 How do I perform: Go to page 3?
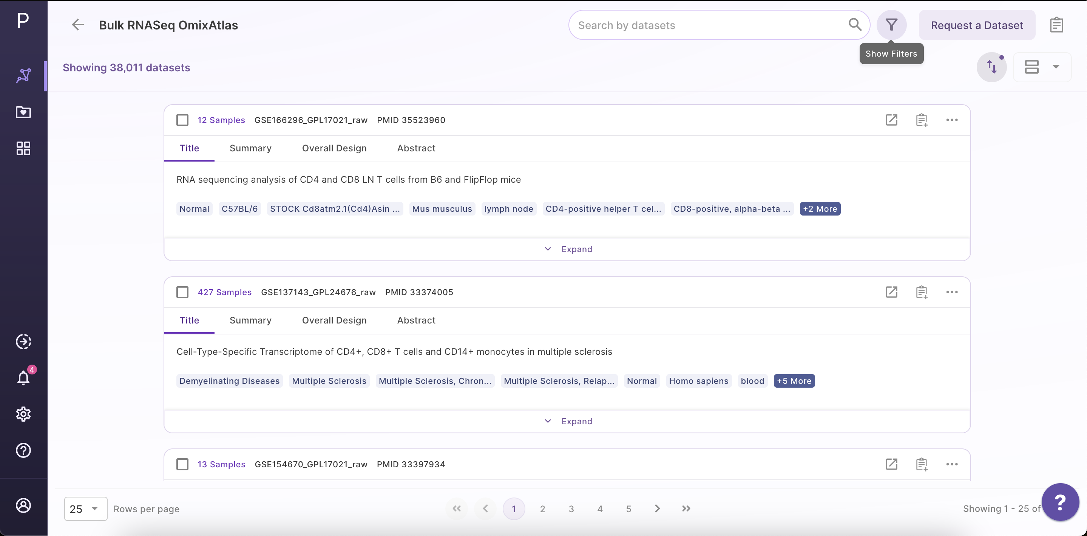click(x=571, y=508)
